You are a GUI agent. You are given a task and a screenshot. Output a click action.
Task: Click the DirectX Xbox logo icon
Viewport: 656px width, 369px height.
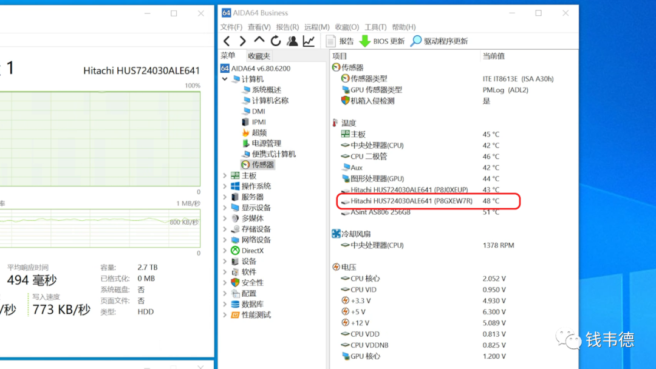point(235,251)
